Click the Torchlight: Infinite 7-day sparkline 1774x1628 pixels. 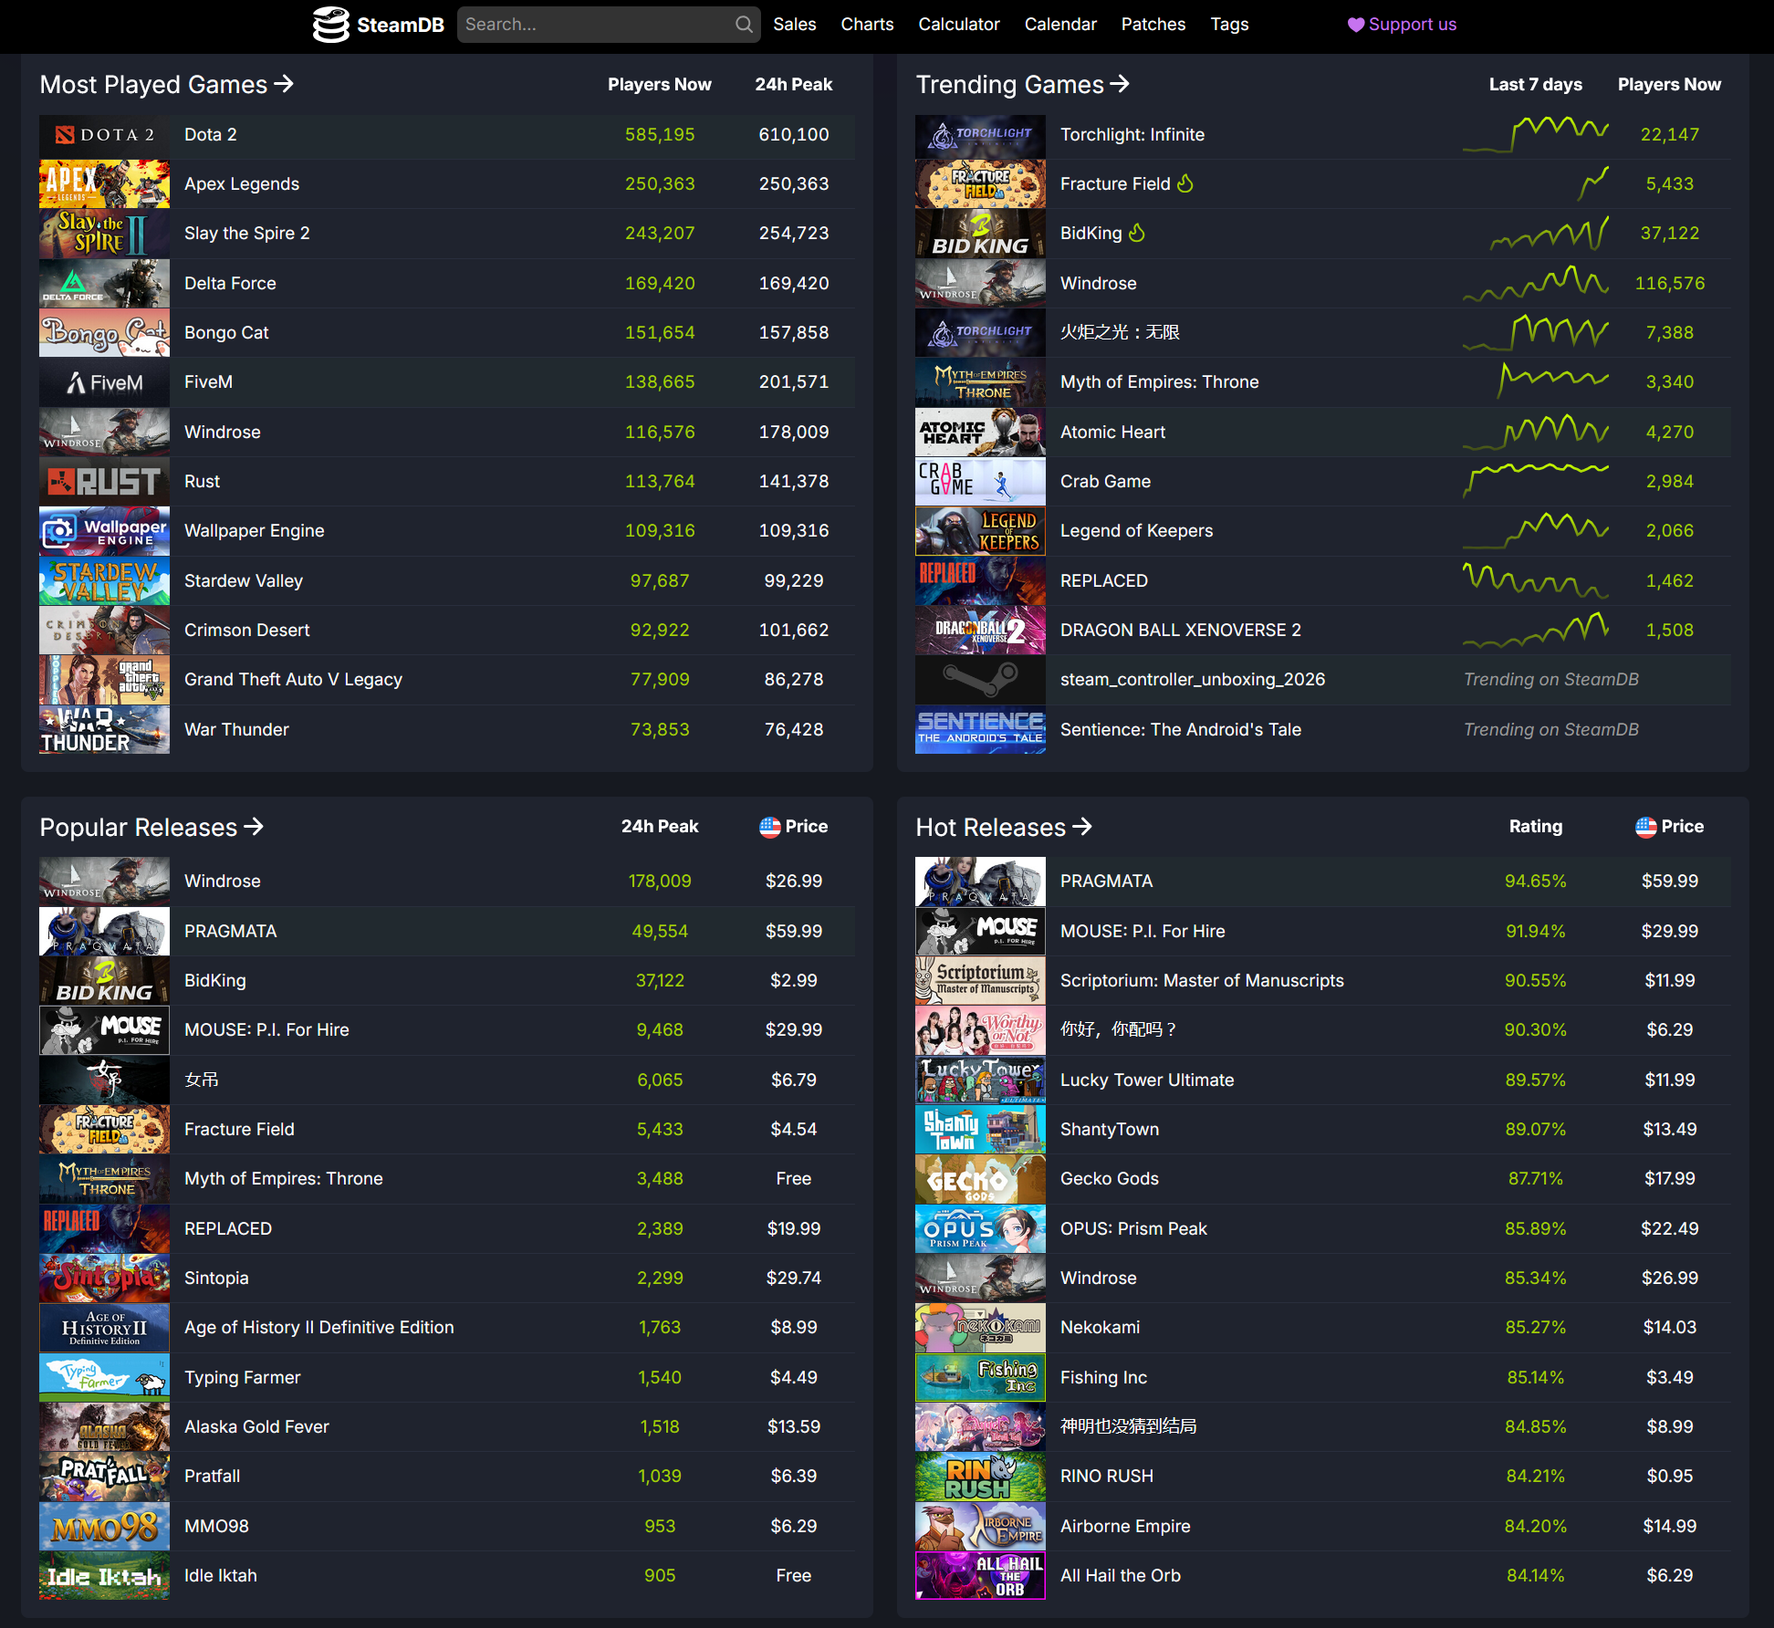1535,134
